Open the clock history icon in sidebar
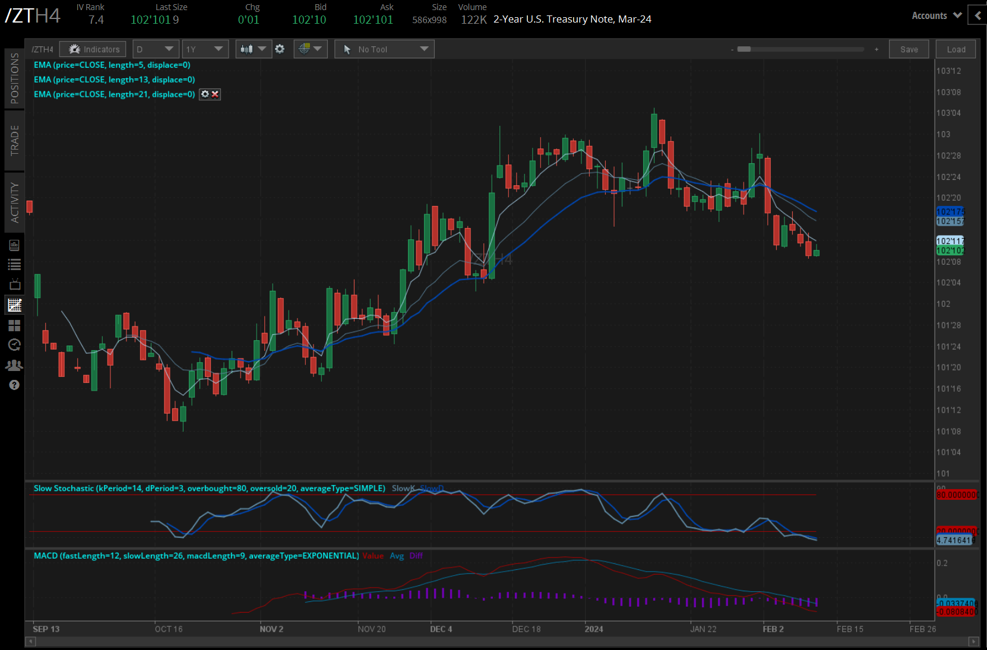987x650 pixels. point(14,345)
